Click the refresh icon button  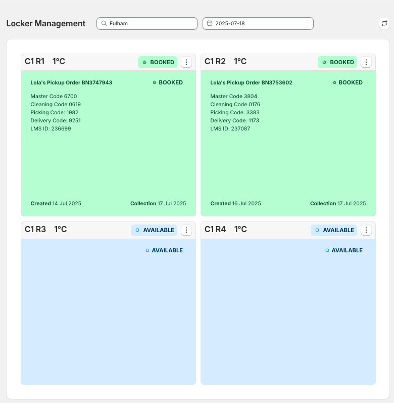384,23
